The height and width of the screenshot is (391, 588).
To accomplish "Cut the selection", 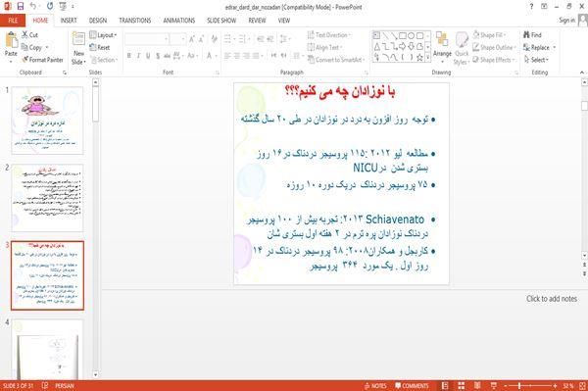I will [x=29, y=35].
